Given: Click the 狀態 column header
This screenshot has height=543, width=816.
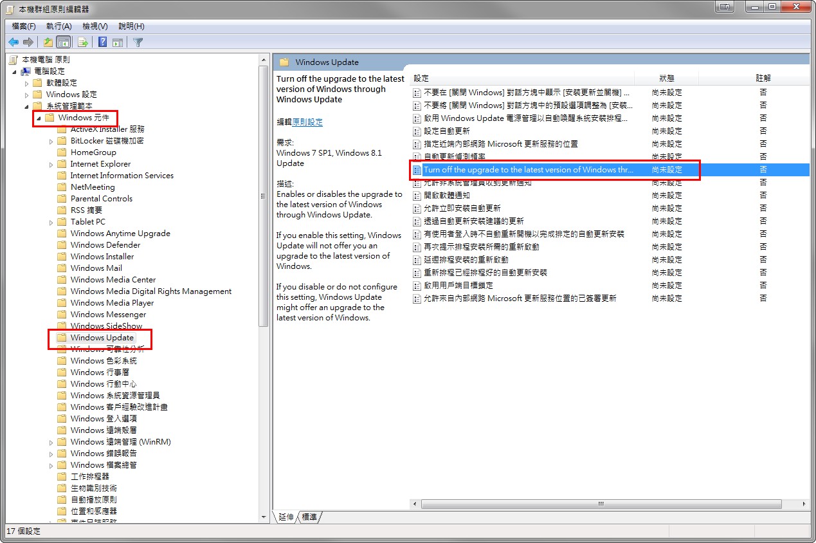Looking at the screenshot, I should coord(667,78).
